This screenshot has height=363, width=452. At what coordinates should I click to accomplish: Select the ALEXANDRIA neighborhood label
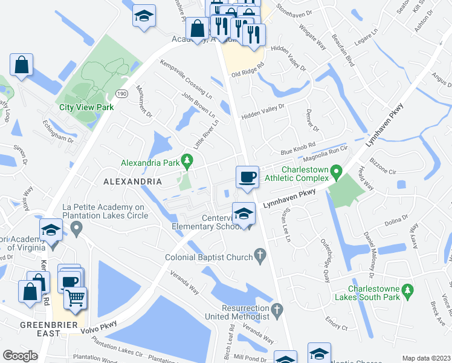[x=132, y=181]
